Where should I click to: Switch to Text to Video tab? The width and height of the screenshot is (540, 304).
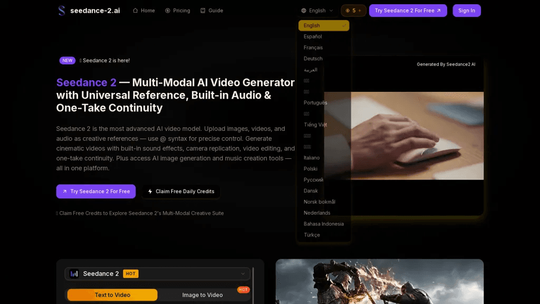coord(112,295)
